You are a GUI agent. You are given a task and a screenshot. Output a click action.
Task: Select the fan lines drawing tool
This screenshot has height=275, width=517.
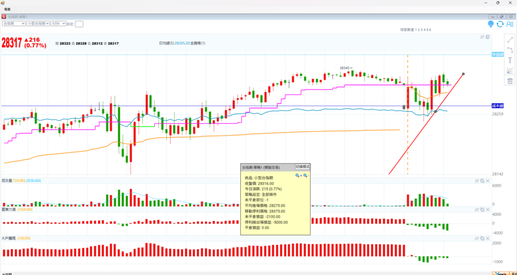point(510,70)
